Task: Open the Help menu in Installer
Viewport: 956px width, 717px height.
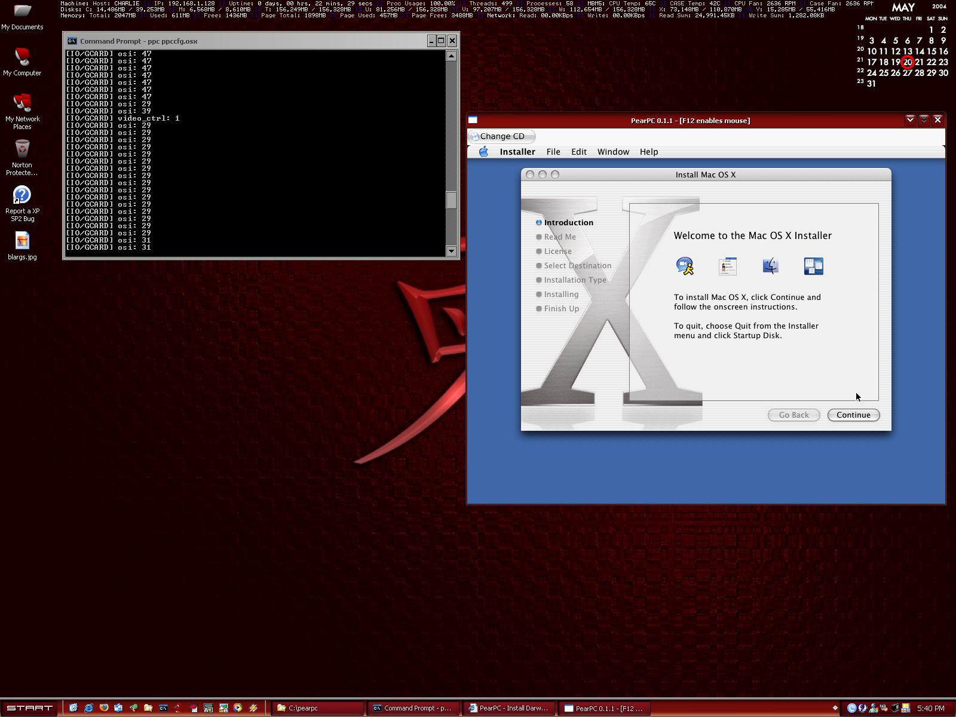Action: [x=649, y=152]
